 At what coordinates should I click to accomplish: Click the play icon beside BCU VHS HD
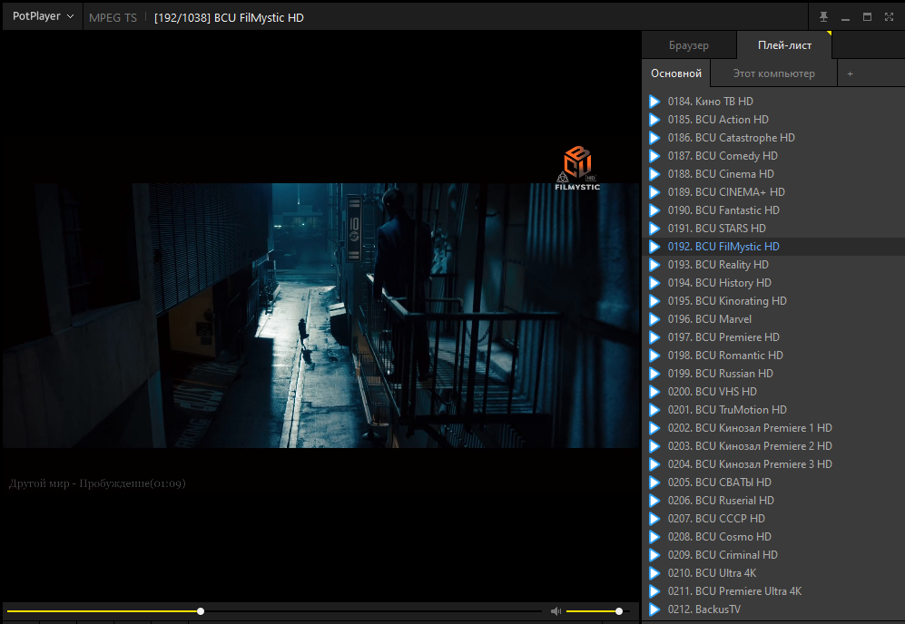click(654, 392)
